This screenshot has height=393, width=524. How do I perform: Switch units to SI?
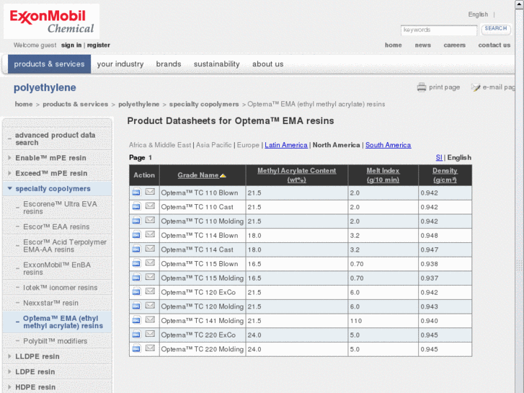(439, 157)
